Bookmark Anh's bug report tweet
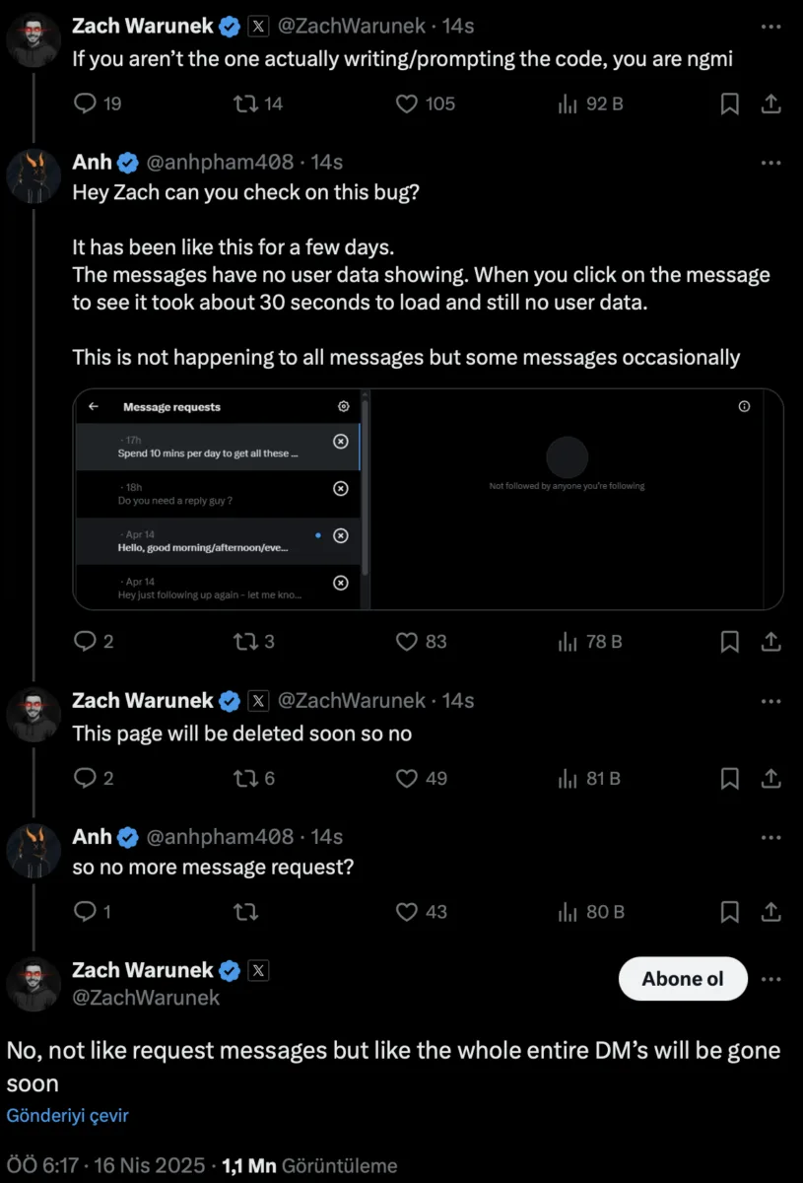Viewport: 803px width, 1183px height. coord(729,642)
